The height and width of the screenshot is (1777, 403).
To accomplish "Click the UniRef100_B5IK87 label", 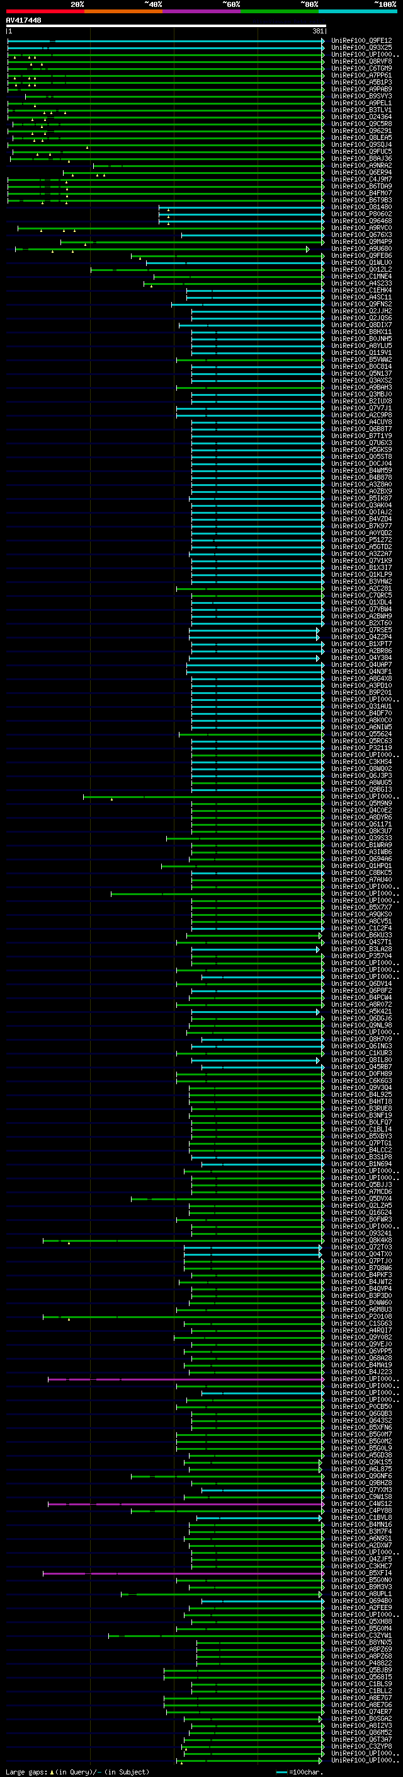I will coord(361,498).
